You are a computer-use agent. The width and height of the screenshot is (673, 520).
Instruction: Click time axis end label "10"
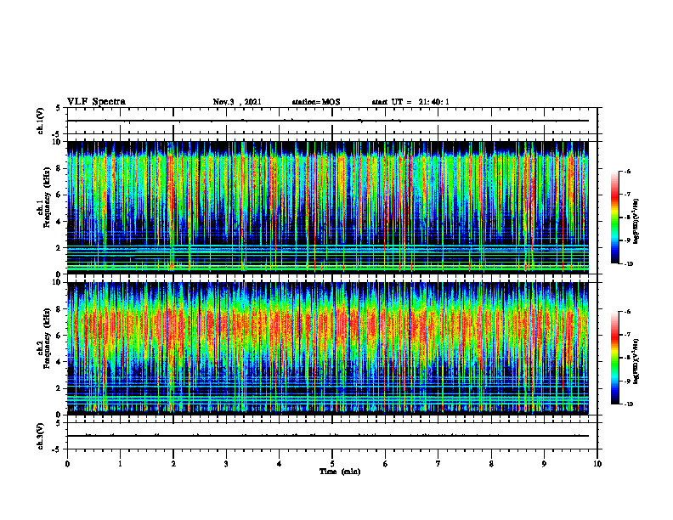tap(597, 464)
